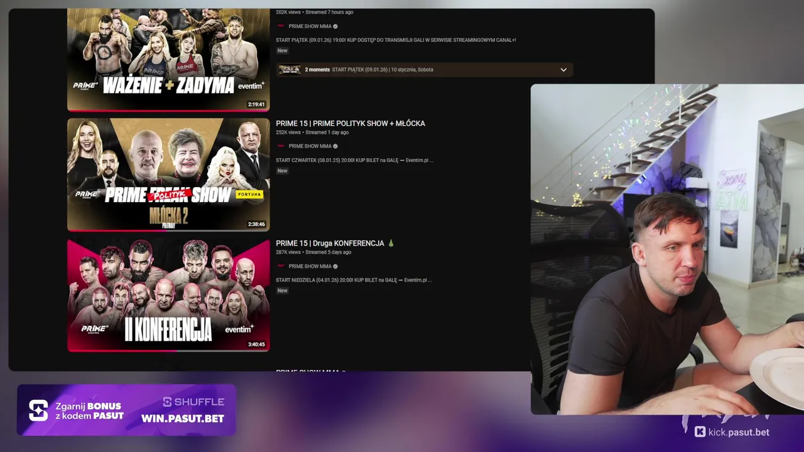Click channel avatar icon of the POLITYK SHOW video
The height and width of the screenshot is (452, 804).
tap(281, 146)
